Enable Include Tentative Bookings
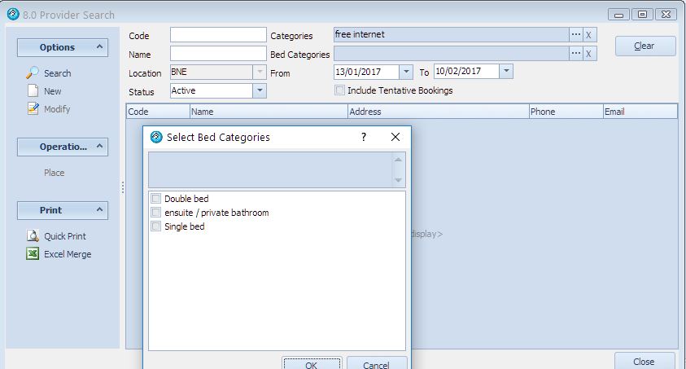This screenshot has height=369, width=686. (340, 90)
